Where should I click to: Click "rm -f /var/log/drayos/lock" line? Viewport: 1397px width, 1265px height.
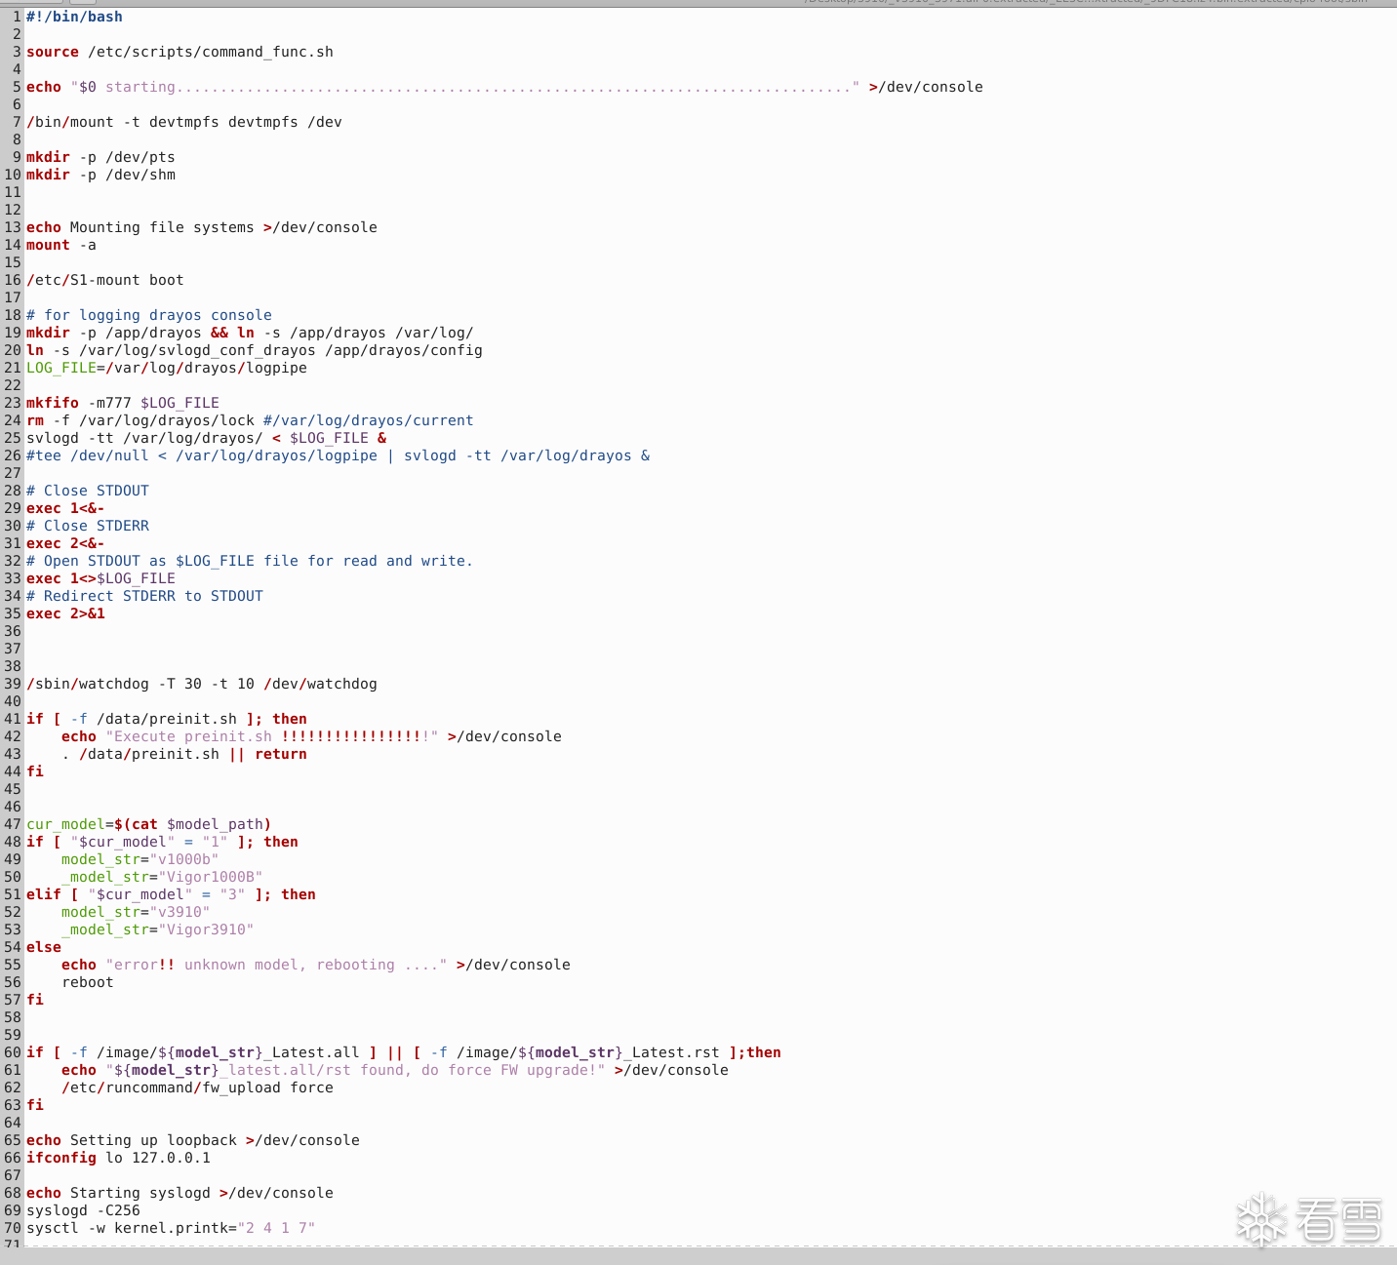point(250,420)
